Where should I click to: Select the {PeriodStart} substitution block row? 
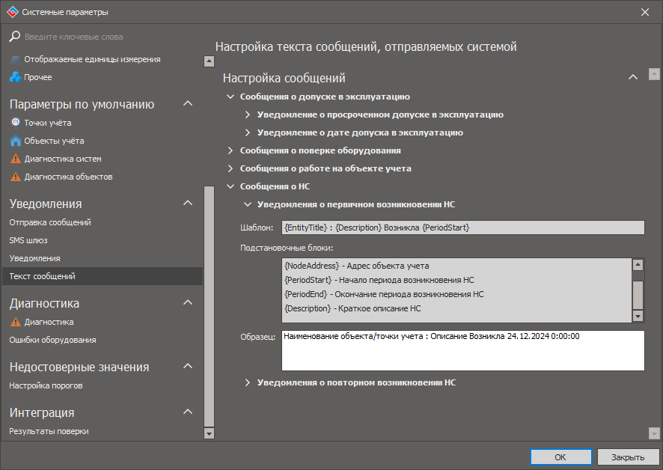[456, 280]
